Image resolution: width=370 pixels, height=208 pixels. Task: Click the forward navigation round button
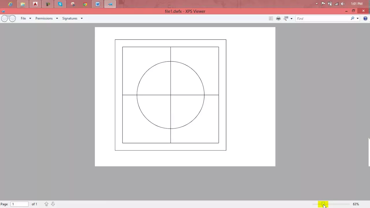pos(12,18)
